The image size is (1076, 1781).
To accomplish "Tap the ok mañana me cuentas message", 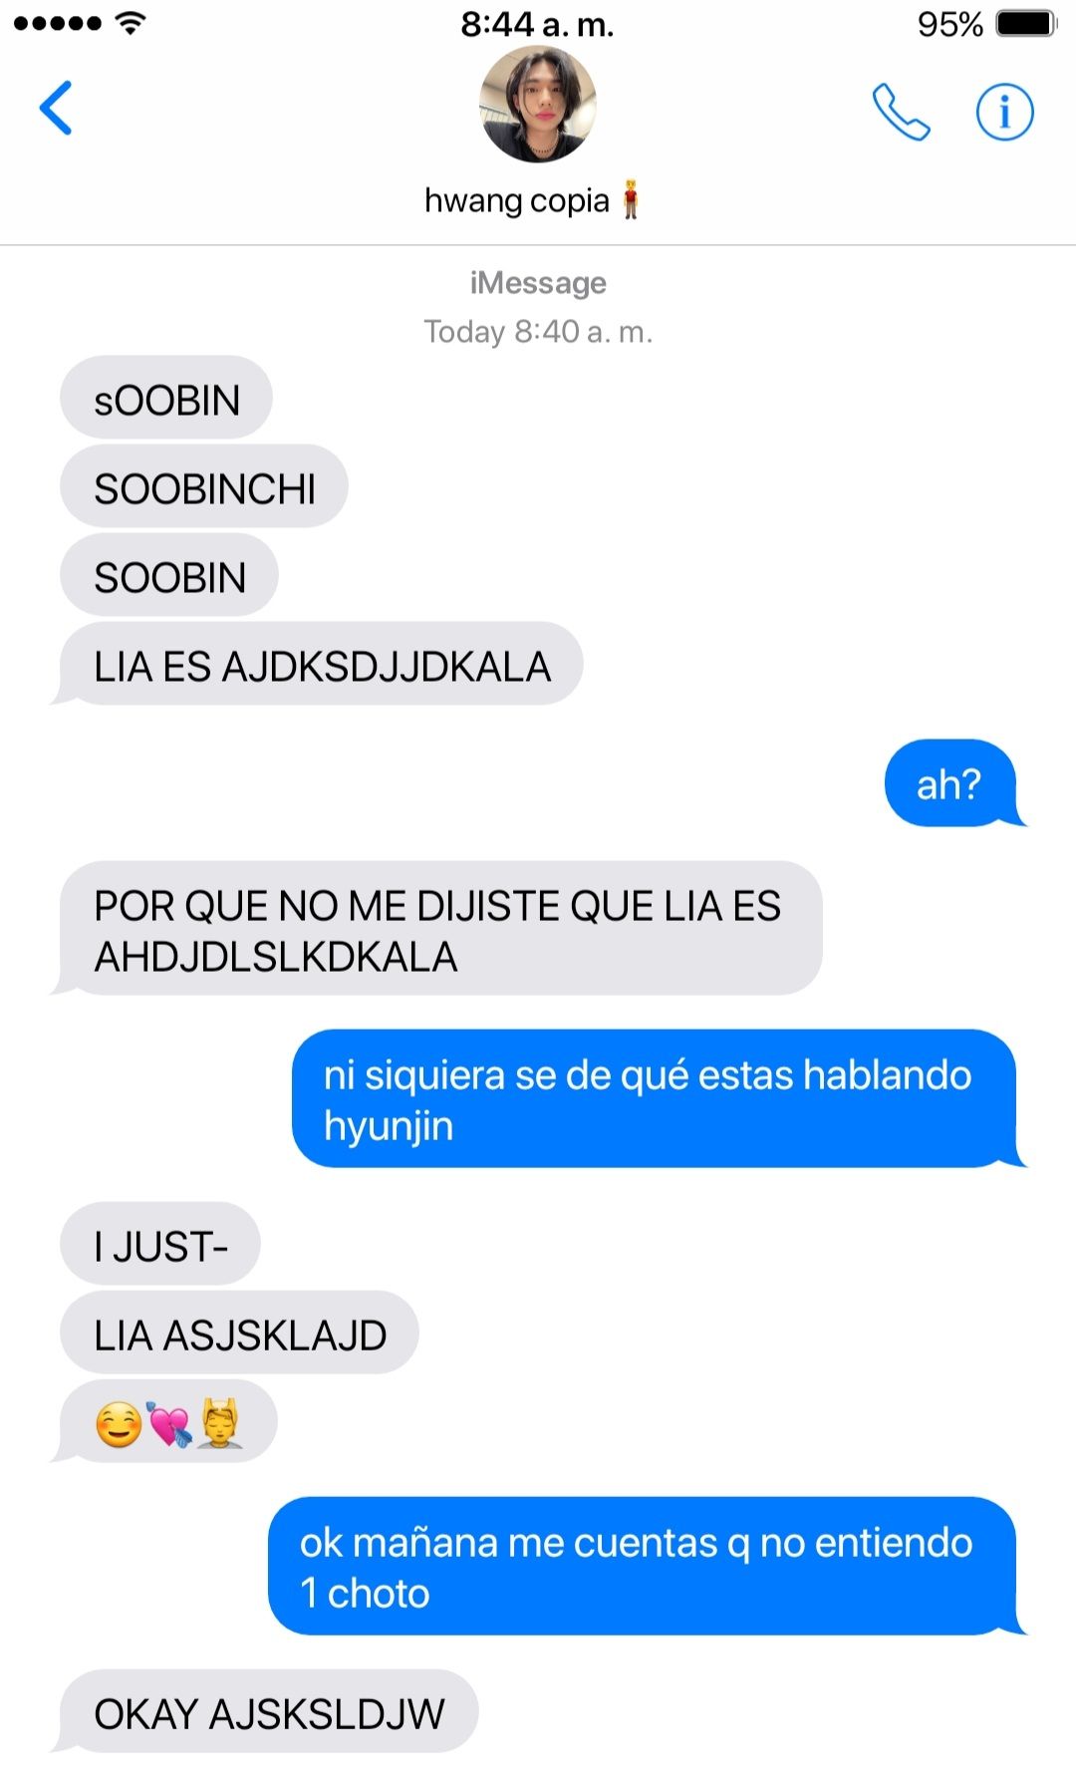I will point(646,1566).
